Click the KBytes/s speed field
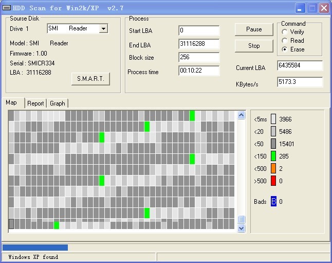 [x=300, y=82]
